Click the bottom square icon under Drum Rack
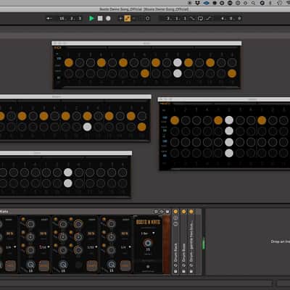Viewport: 290px width, 290px height. [x=175, y=271]
